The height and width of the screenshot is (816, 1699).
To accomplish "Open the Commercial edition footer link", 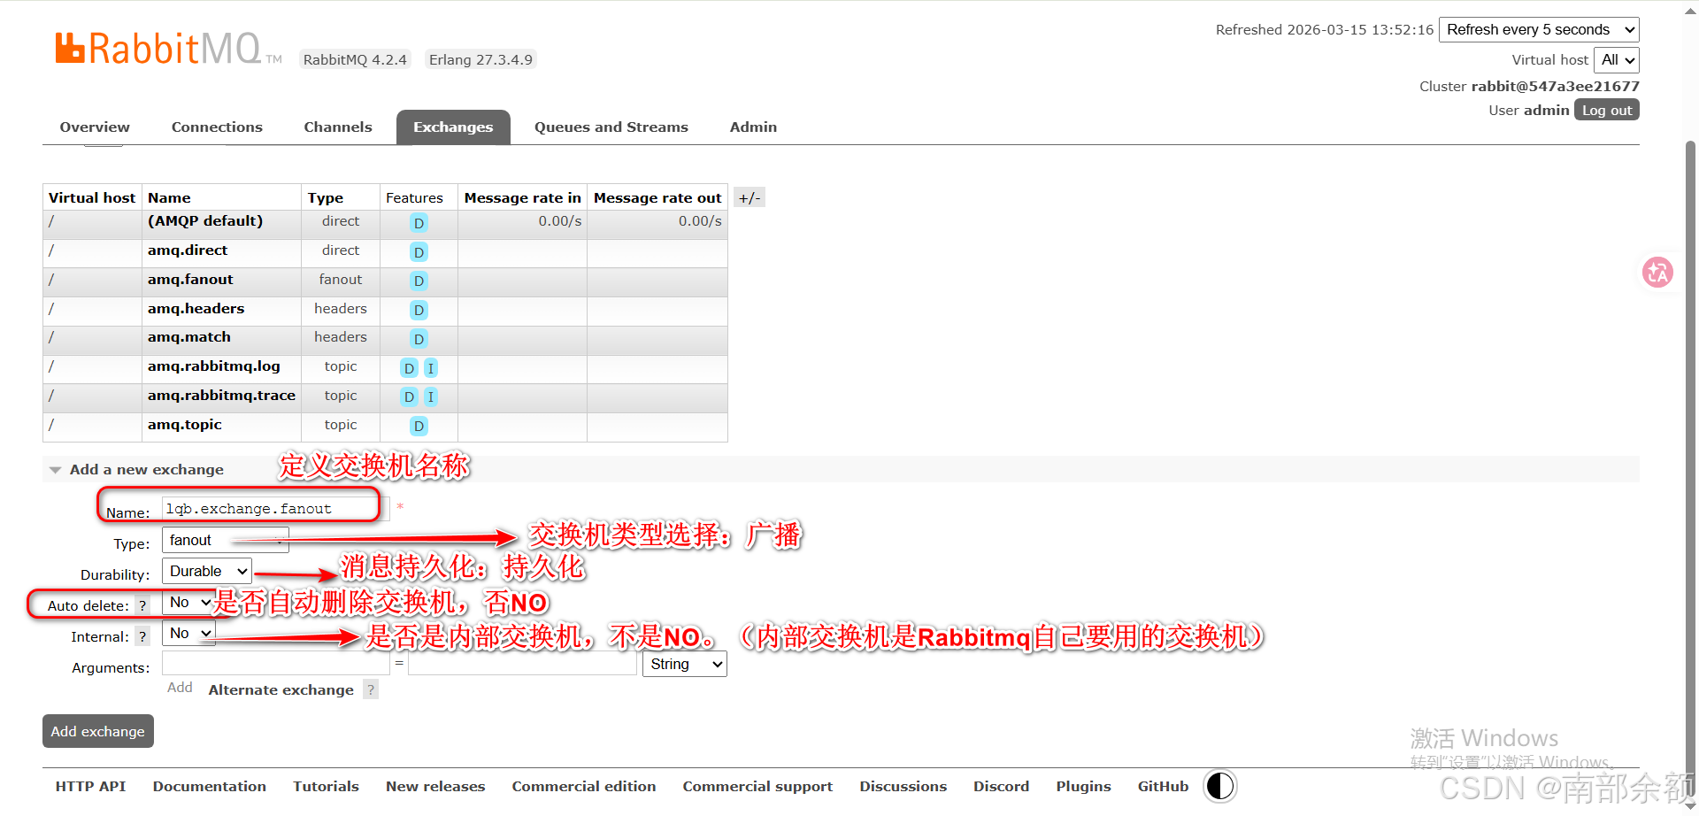I will 584,786.
